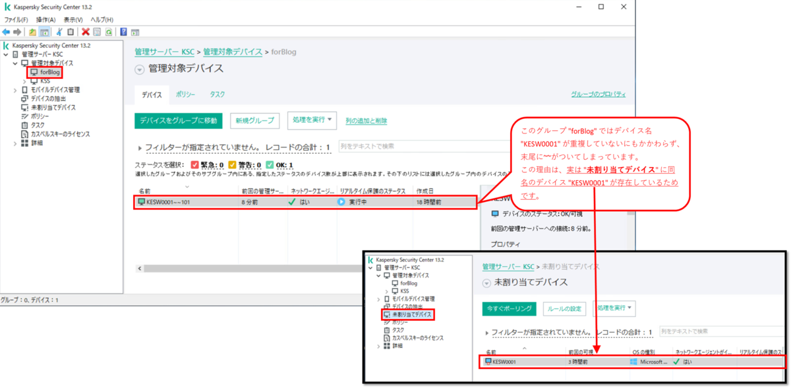Image resolution: width=791 pixels, height=388 pixels.
Task: Open the ヘルプ(H) menu
Action: point(102,20)
